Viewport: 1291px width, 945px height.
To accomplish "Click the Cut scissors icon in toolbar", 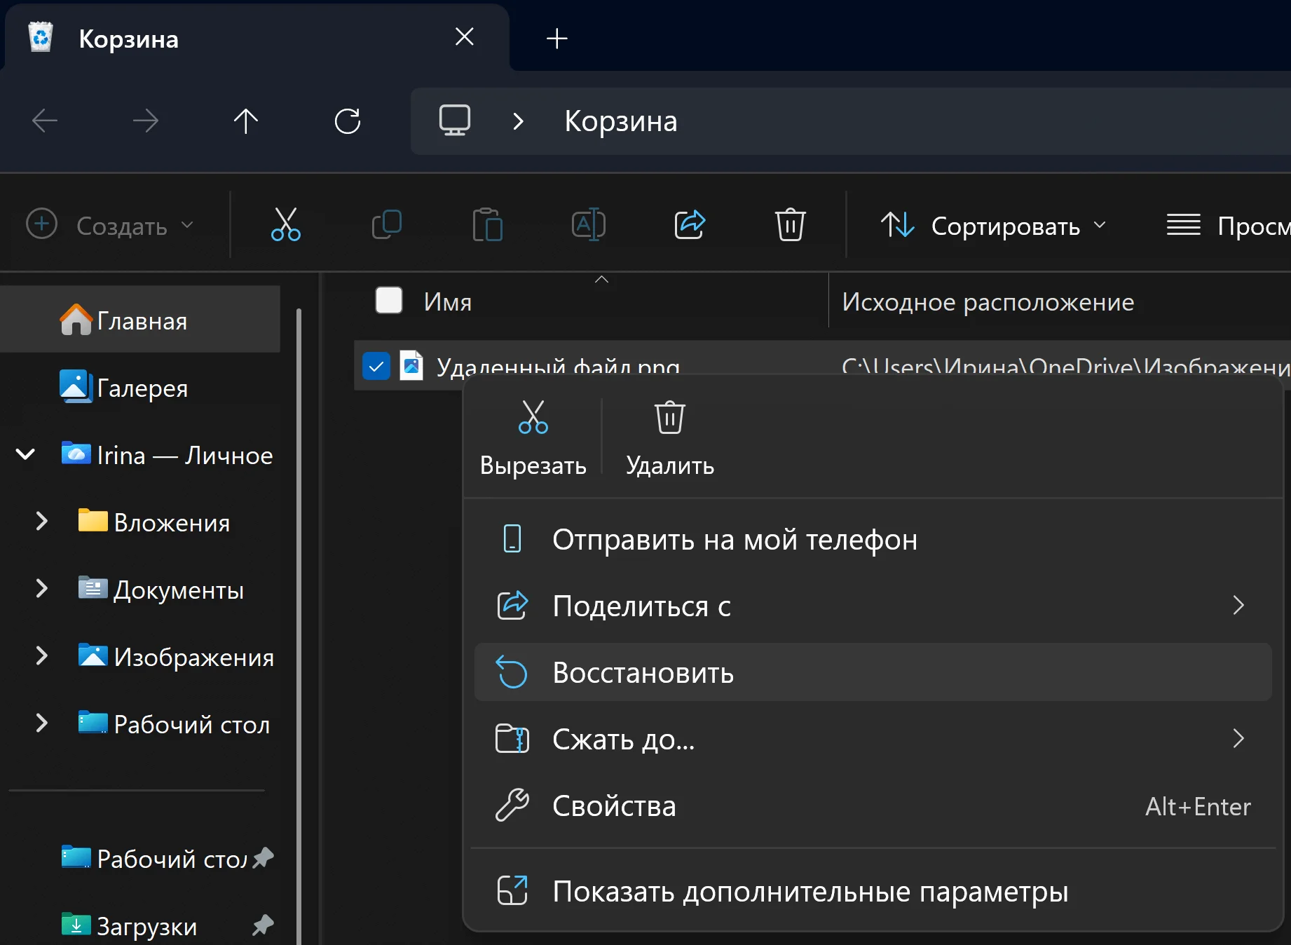I will click(x=285, y=225).
